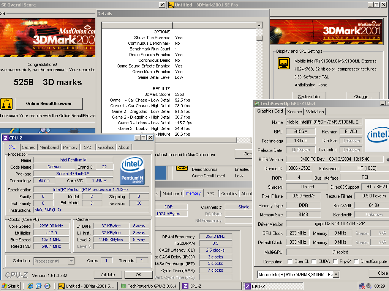
Task: Click the GPU-Z title bar chip icon
Action: [x=257, y=103]
